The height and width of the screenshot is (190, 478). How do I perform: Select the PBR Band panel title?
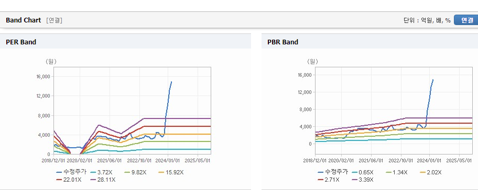tap(283, 42)
